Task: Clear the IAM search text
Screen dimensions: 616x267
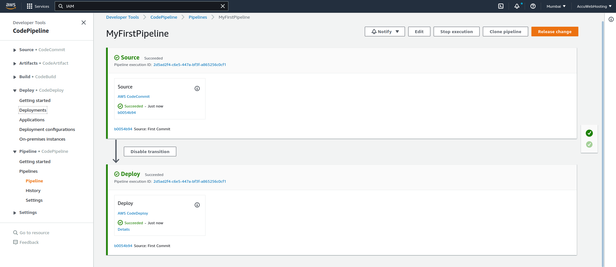Action: 223,6
